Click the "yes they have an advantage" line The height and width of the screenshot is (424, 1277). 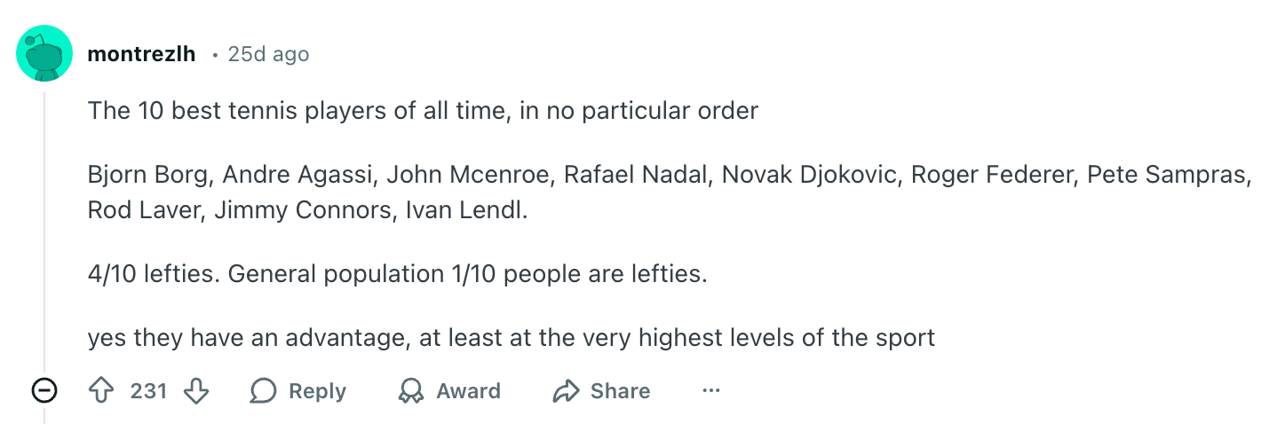pyautogui.click(x=511, y=338)
